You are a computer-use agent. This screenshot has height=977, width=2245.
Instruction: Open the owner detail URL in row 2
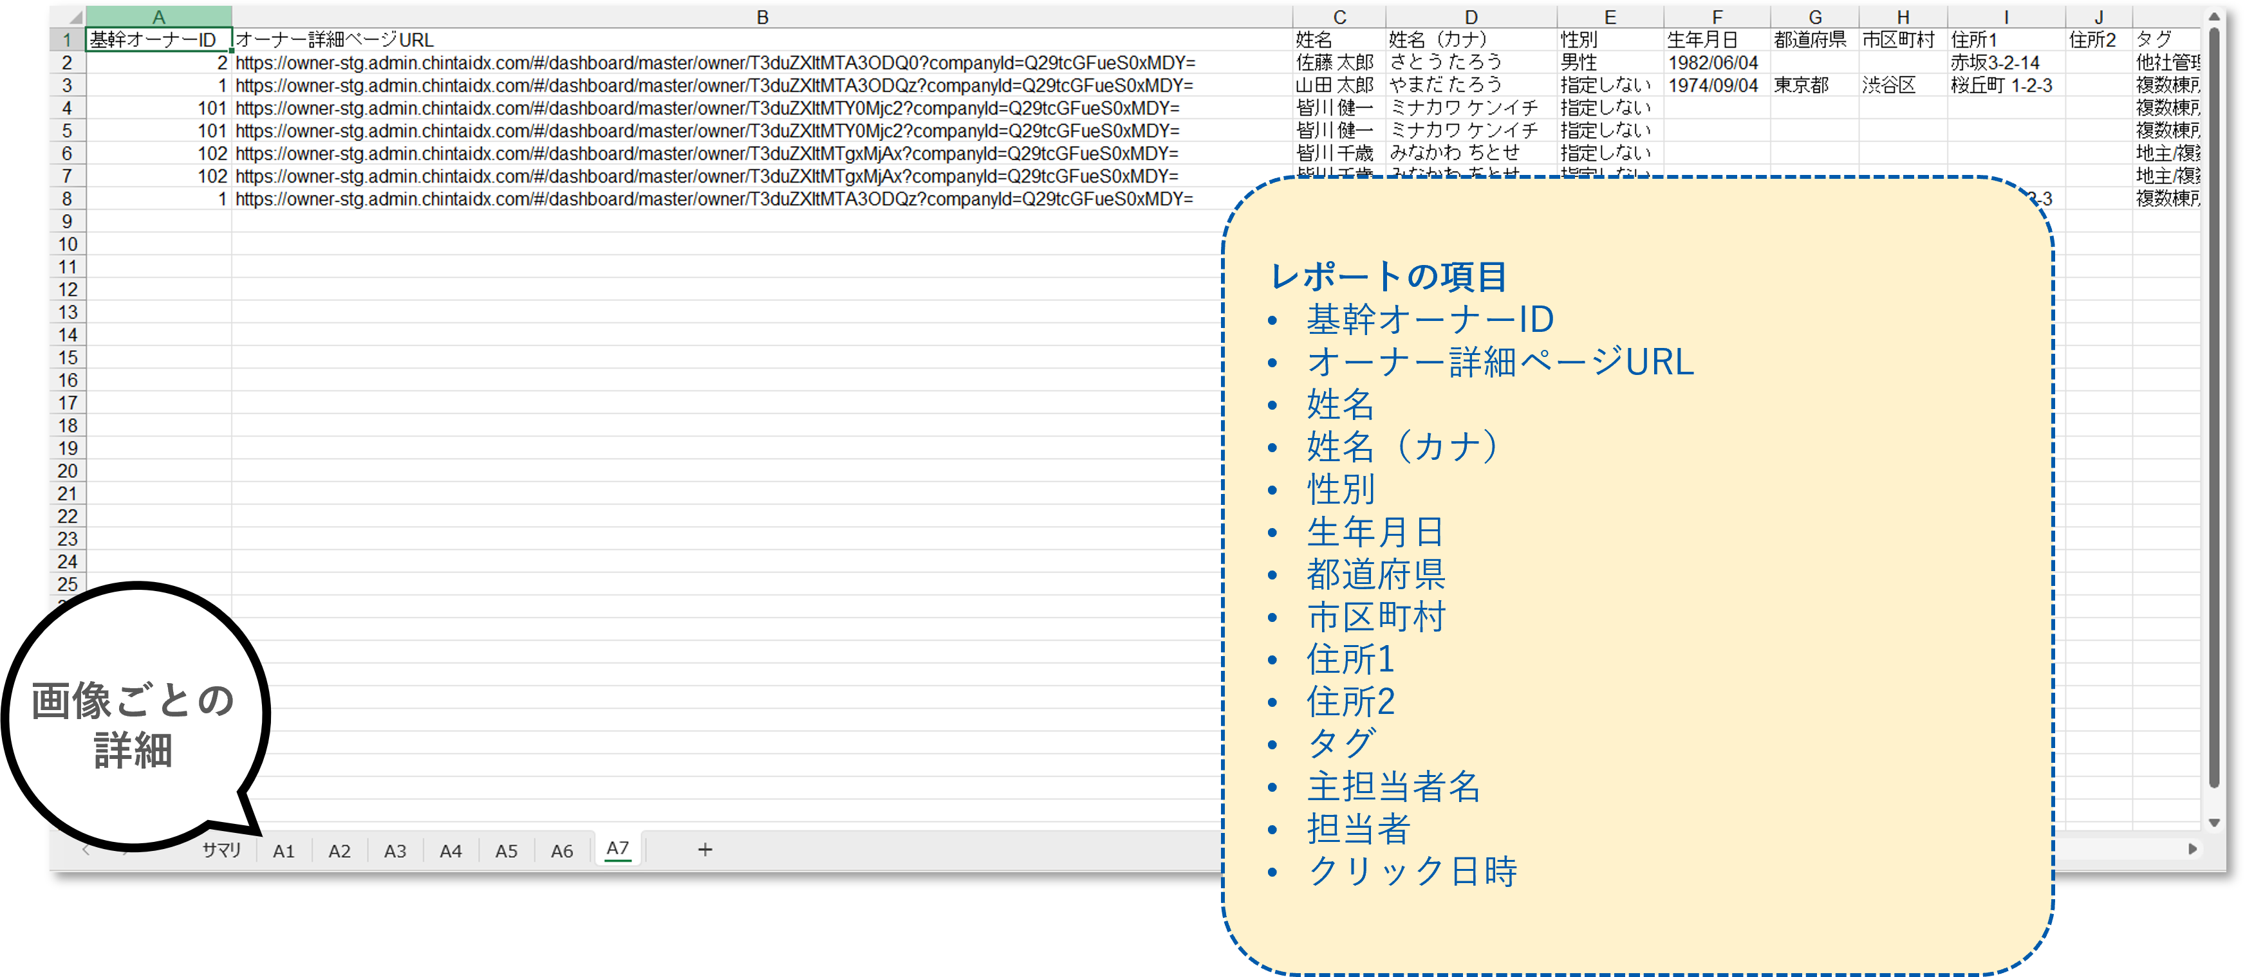714,62
